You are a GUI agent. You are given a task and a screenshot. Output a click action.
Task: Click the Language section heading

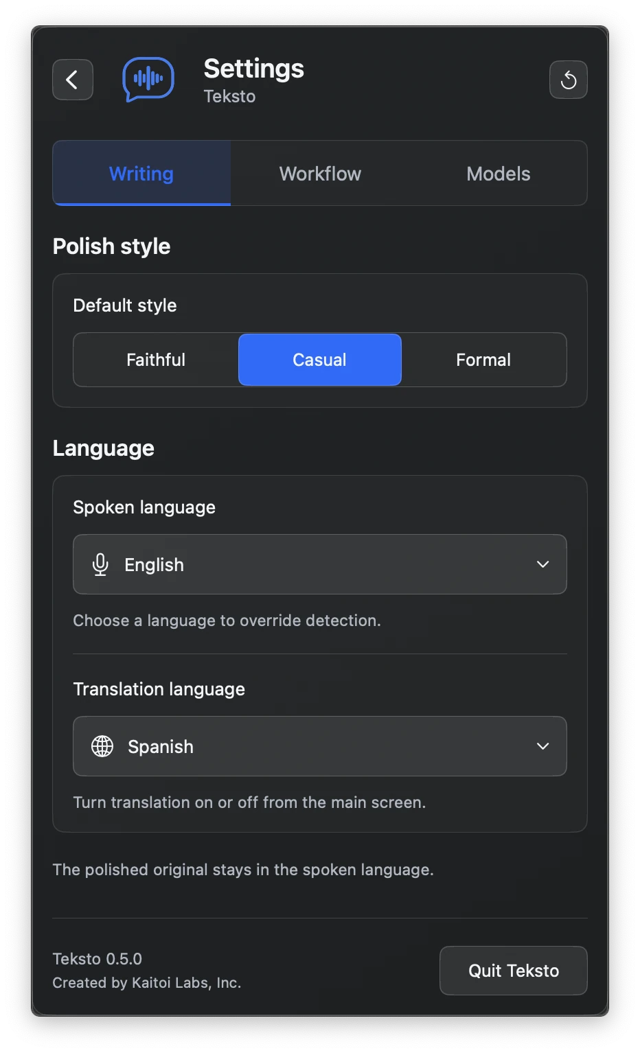[x=104, y=448]
